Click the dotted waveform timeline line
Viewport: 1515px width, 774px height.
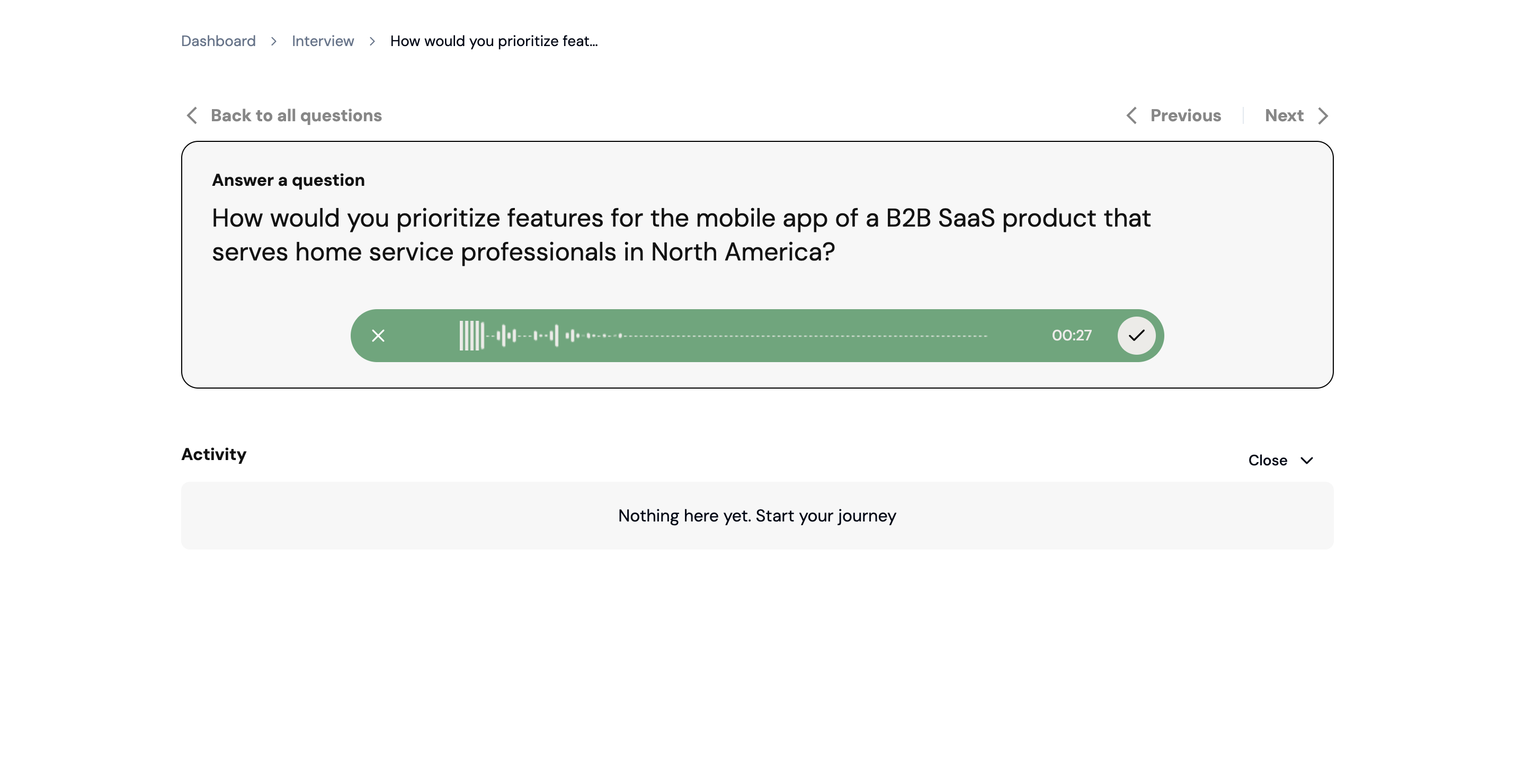(806, 336)
